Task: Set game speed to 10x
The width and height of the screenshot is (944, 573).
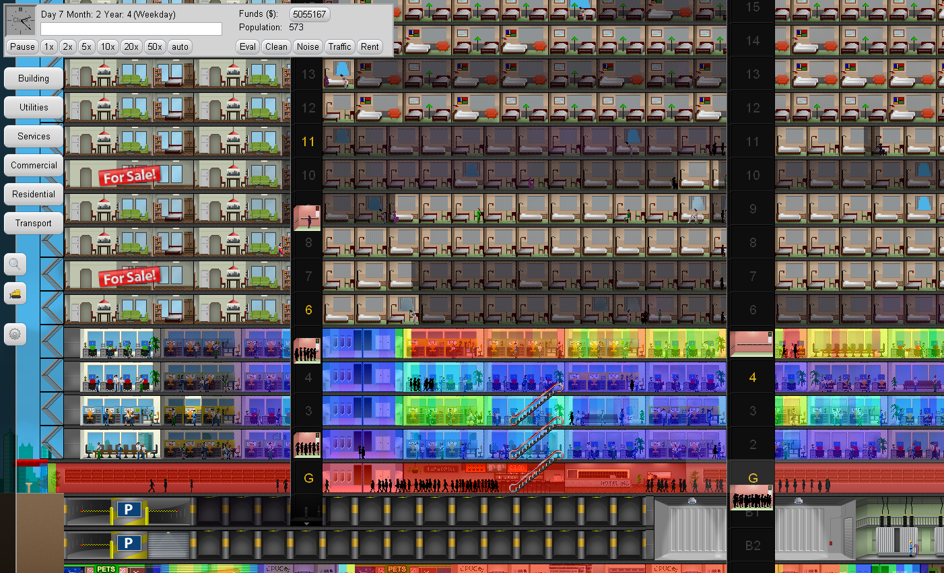Action: click(x=108, y=46)
